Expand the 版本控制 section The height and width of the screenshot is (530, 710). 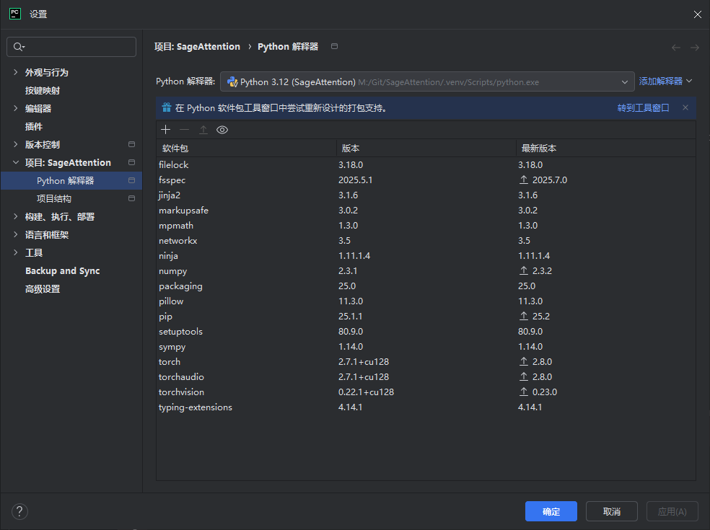click(x=16, y=144)
